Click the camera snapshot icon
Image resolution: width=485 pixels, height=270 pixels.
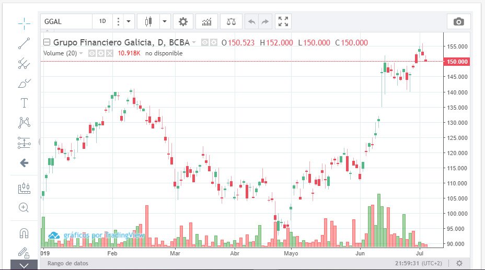coord(458,21)
